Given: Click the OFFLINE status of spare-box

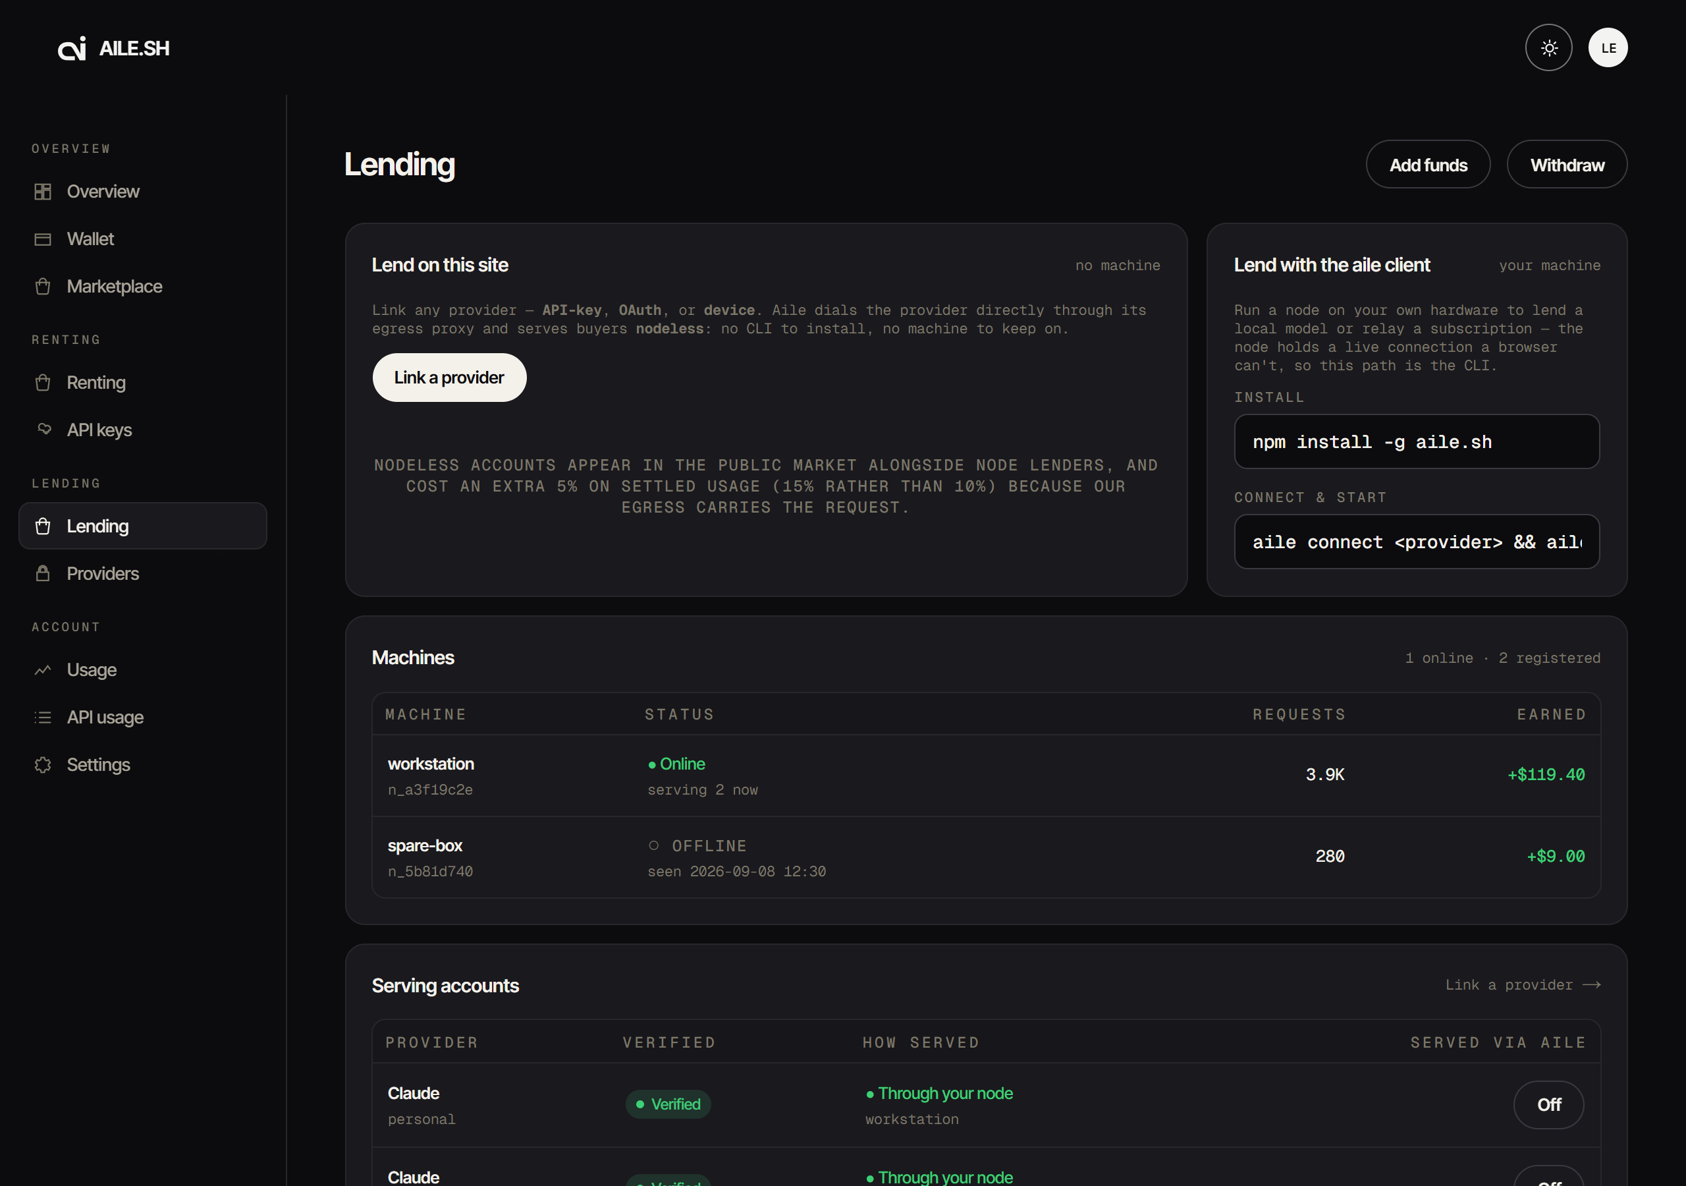Looking at the screenshot, I should (x=697, y=846).
